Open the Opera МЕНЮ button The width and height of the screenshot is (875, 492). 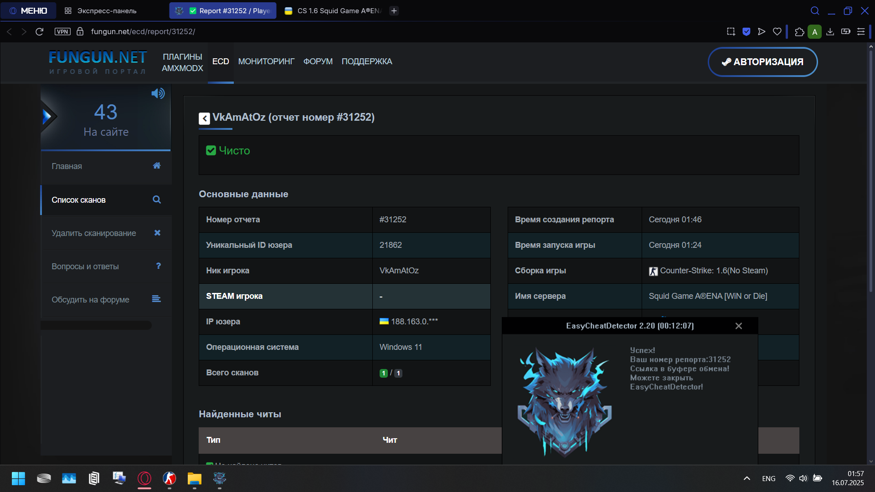tap(28, 10)
